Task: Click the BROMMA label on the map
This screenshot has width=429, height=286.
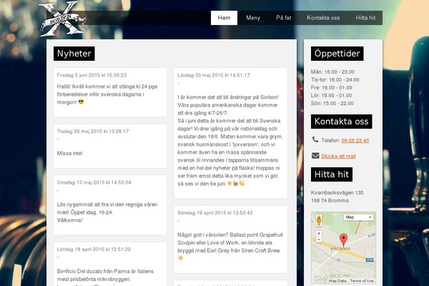Action: (340, 249)
